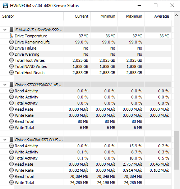180x189 pixels.
Task: Collapse the Drive: ST2000DM001 sensor group
Action: pyautogui.click(x=5, y=84)
